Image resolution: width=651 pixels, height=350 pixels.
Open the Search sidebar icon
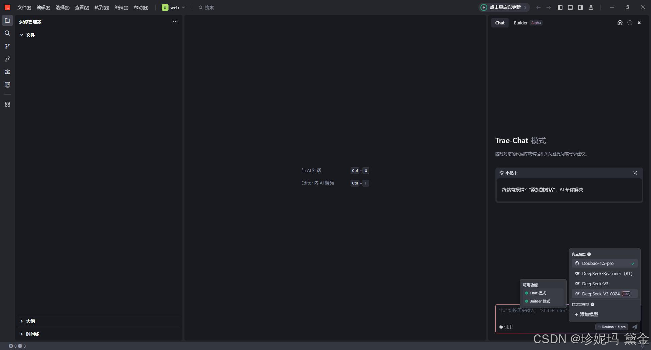click(7, 33)
